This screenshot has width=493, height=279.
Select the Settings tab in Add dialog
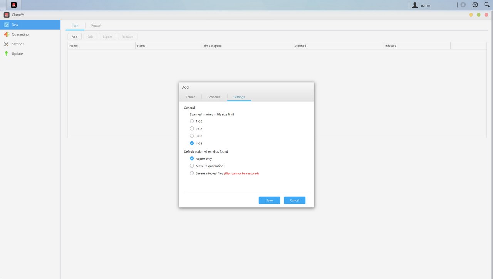(x=239, y=97)
